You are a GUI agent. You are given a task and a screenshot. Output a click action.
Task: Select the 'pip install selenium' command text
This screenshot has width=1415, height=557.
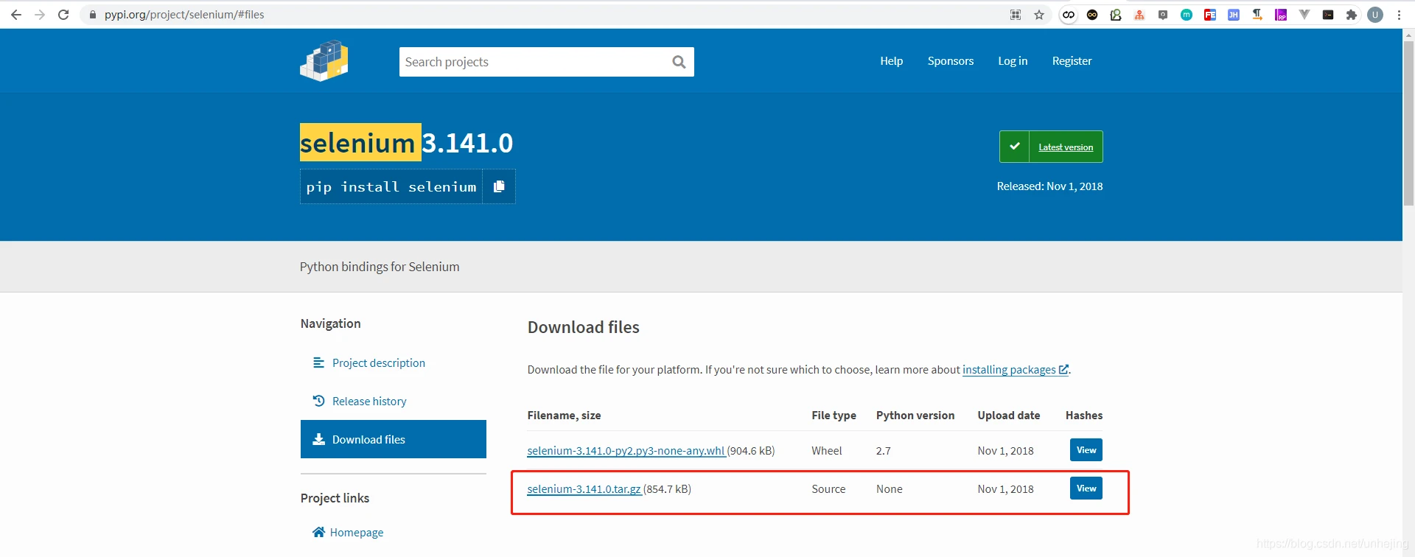[391, 187]
